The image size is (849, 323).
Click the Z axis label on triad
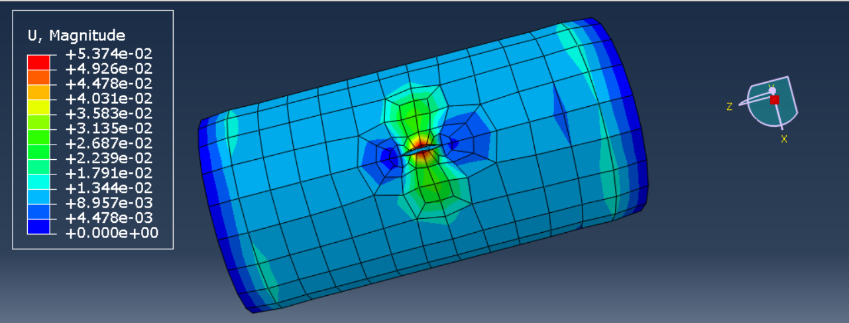tap(729, 107)
